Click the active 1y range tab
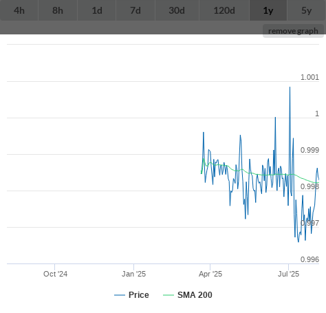 [x=268, y=10]
